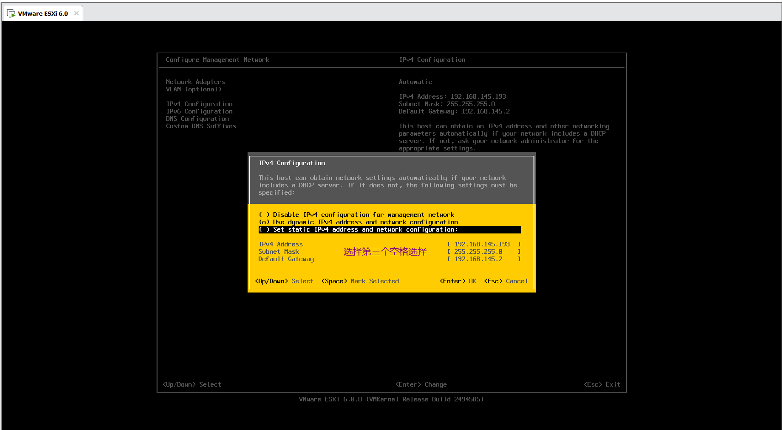Click the Up/Down Select hint in dialog
Viewport: 782px width, 430px height.
pos(284,281)
